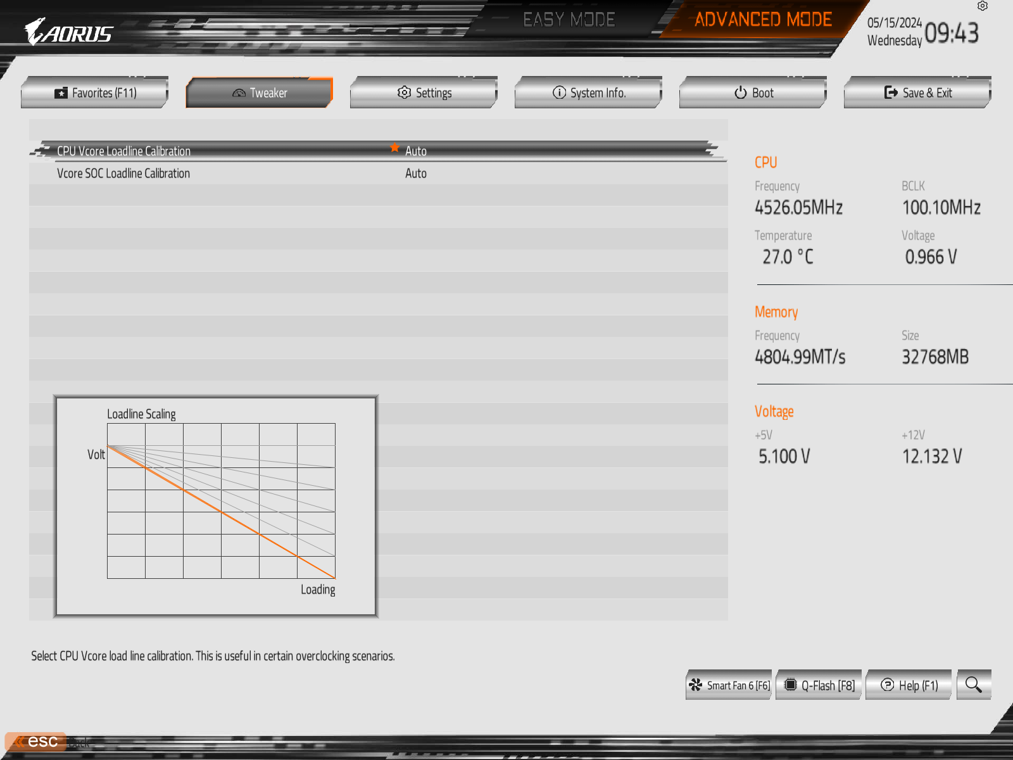Screen dimensions: 1013x760
Task: Click the Loadline Scaling graph
Action: coord(221,501)
